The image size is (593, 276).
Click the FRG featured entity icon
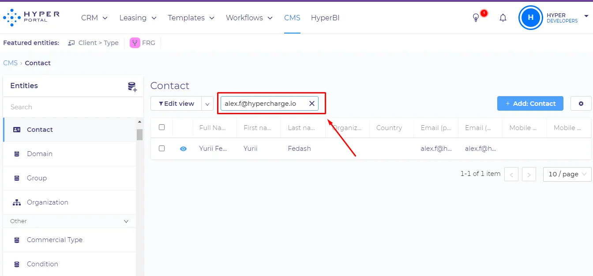[x=135, y=43]
